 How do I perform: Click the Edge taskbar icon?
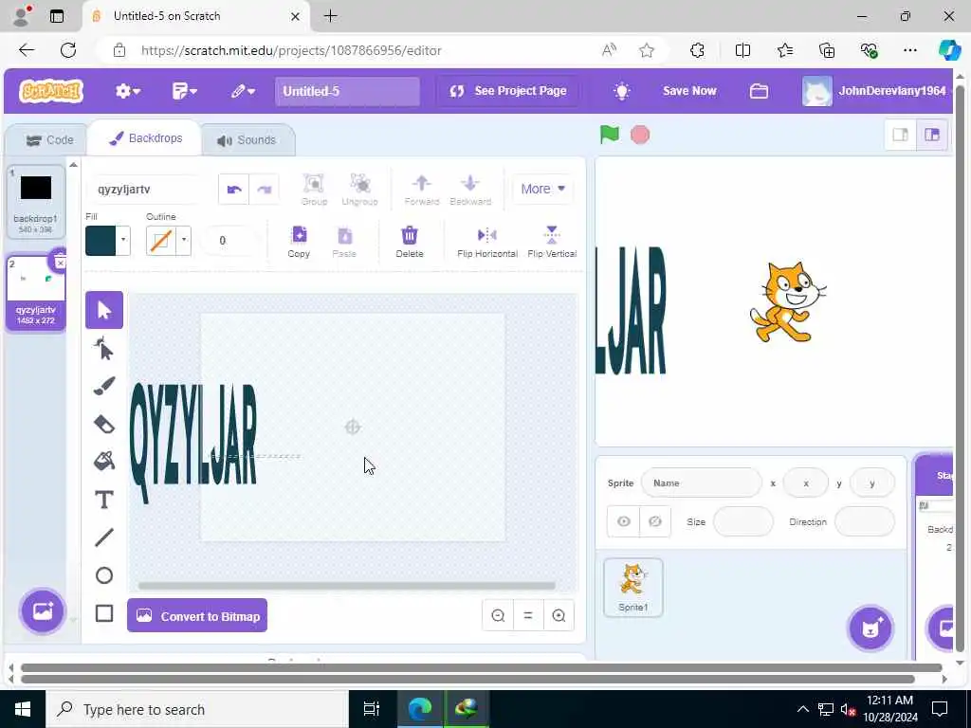click(x=420, y=708)
